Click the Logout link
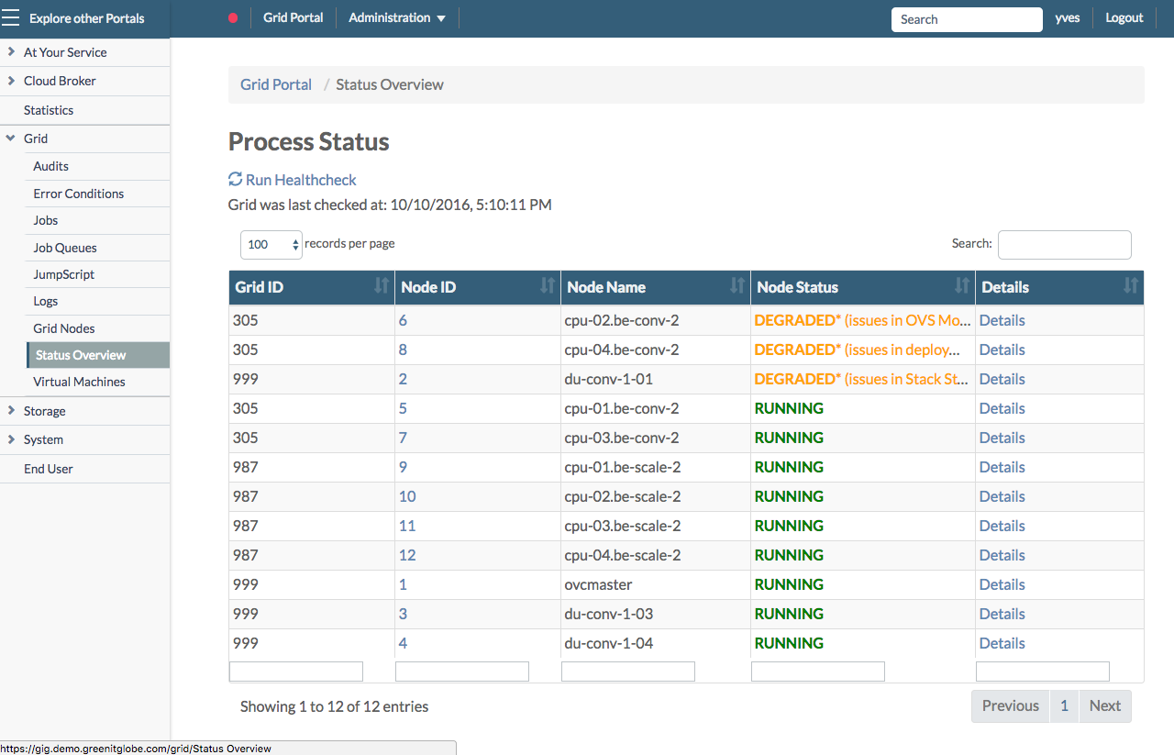Viewport: 1174px width, 755px height. pos(1124,18)
